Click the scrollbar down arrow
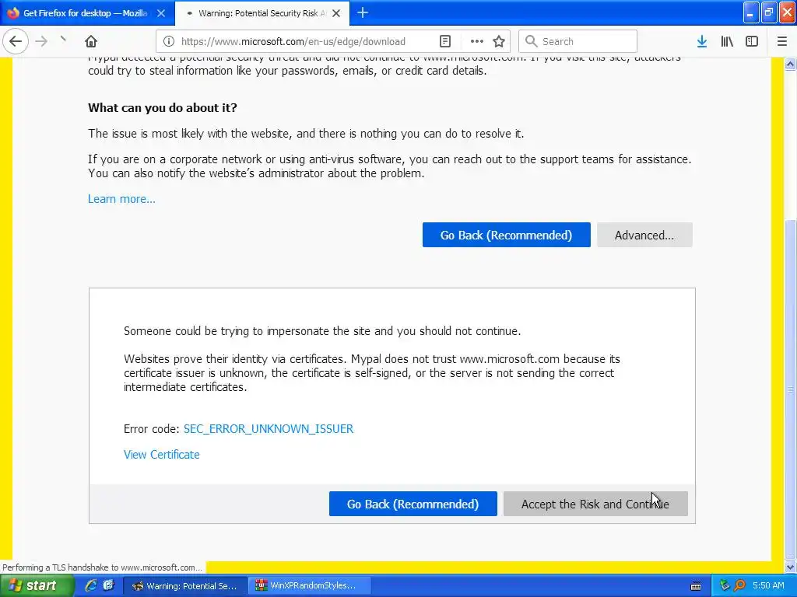797x597 pixels. 791,567
